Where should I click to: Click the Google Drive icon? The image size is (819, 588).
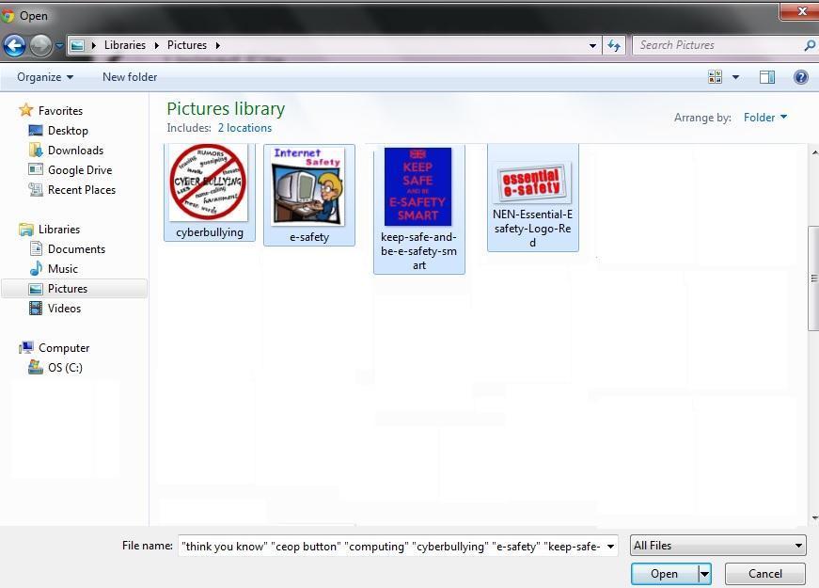(36, 169)
